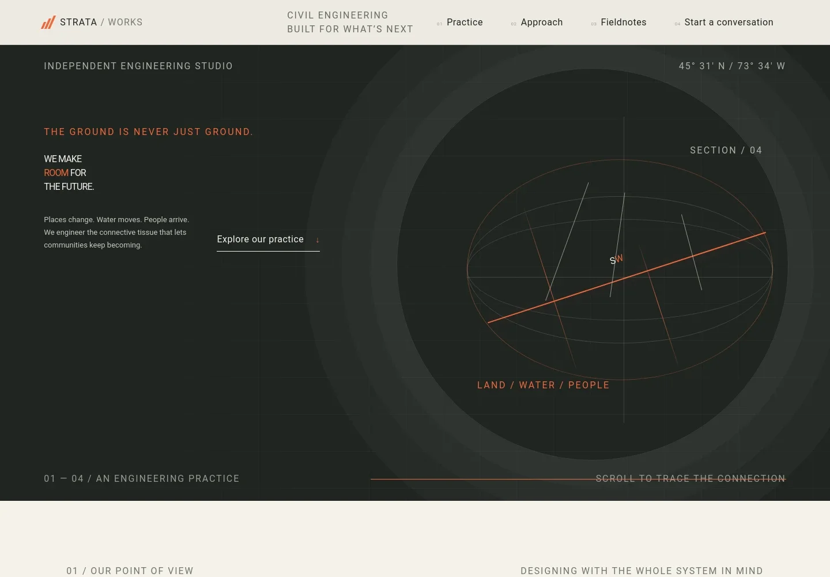The height and width of the screenshot is (577, 830).
Task: Click Scroll To Trace The Connection text
Action: (691, 479)
